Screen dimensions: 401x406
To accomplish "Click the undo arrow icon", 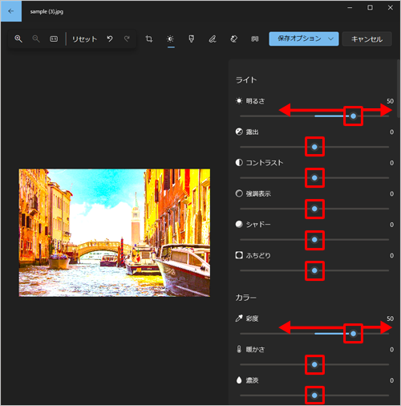I will [x=110, y=39].
